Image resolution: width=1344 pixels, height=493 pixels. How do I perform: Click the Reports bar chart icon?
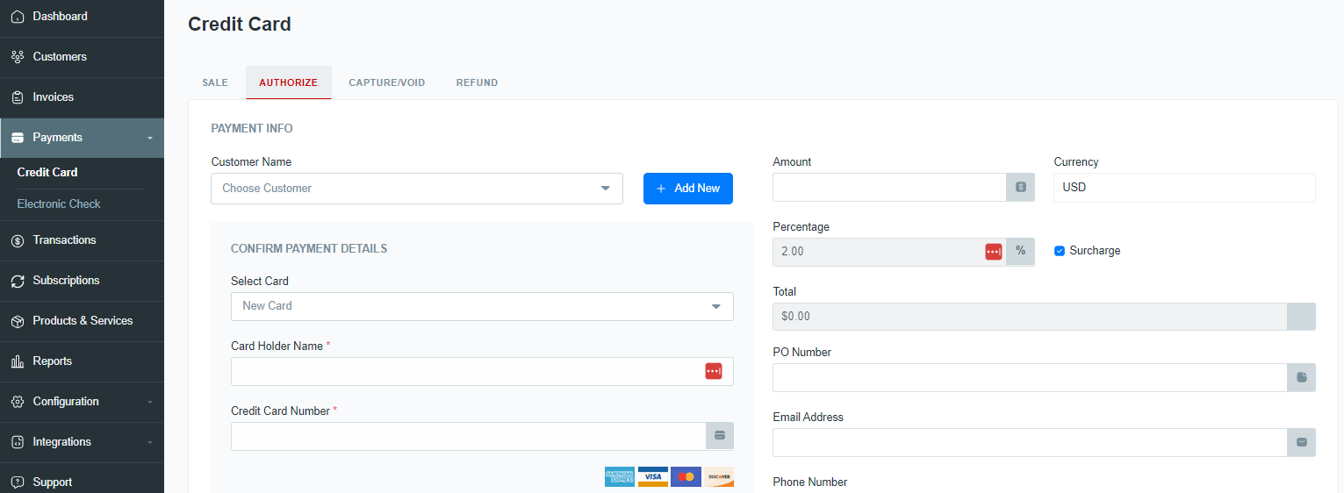[18, 361]
